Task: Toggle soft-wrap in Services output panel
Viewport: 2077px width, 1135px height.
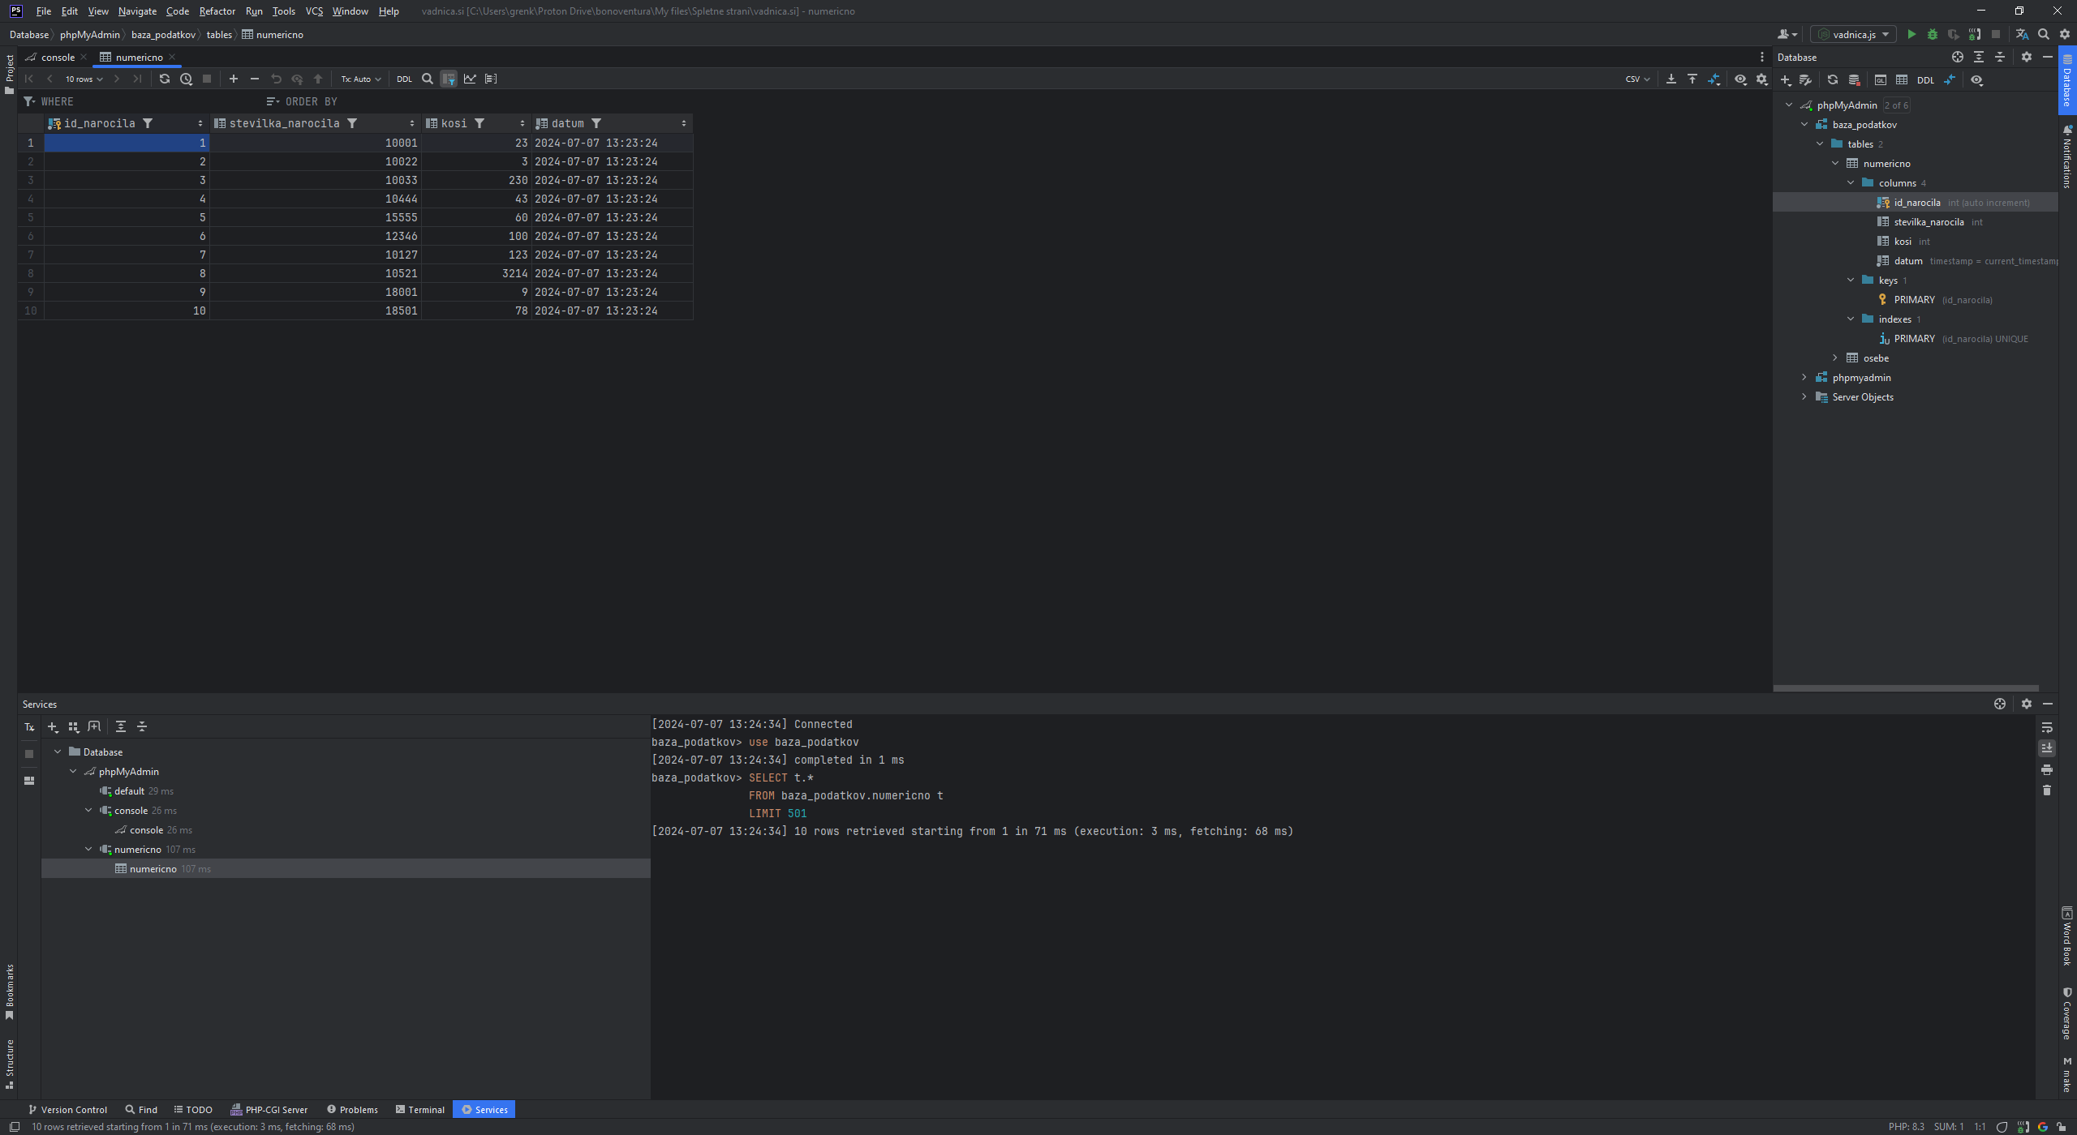Action: (x=2046, y=727)
